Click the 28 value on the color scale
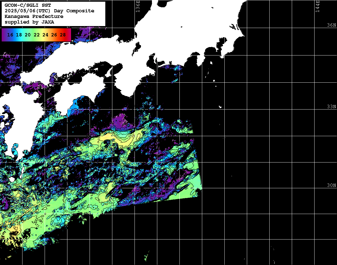 63,35
